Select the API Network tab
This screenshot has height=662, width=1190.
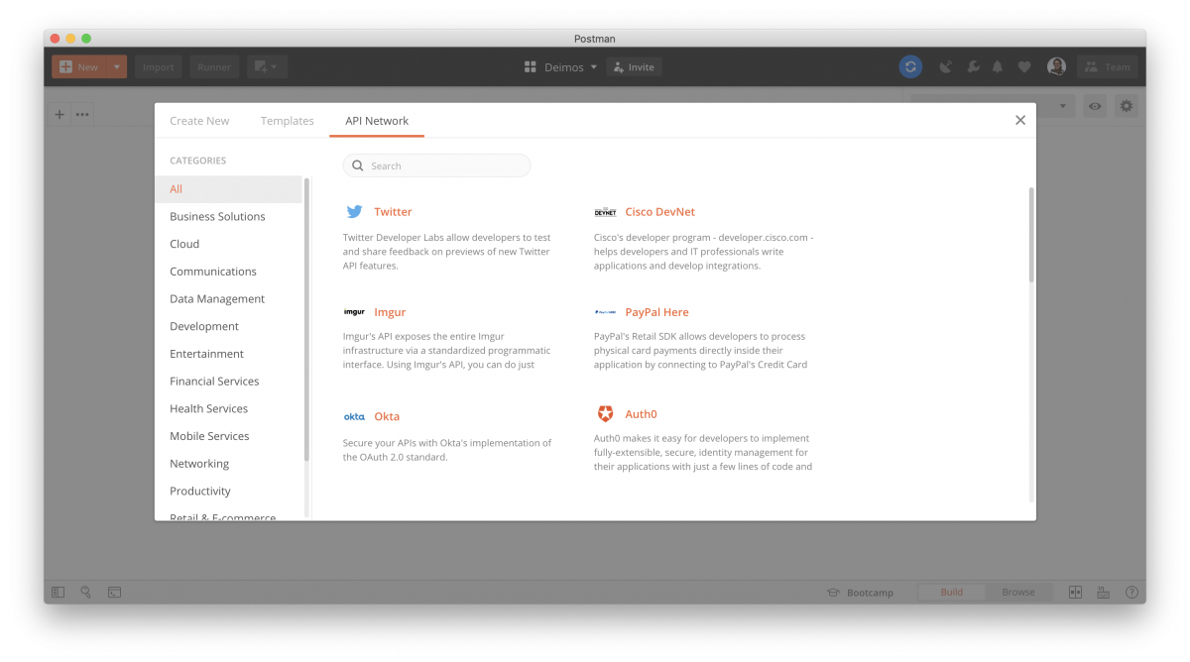pos(377,121)
